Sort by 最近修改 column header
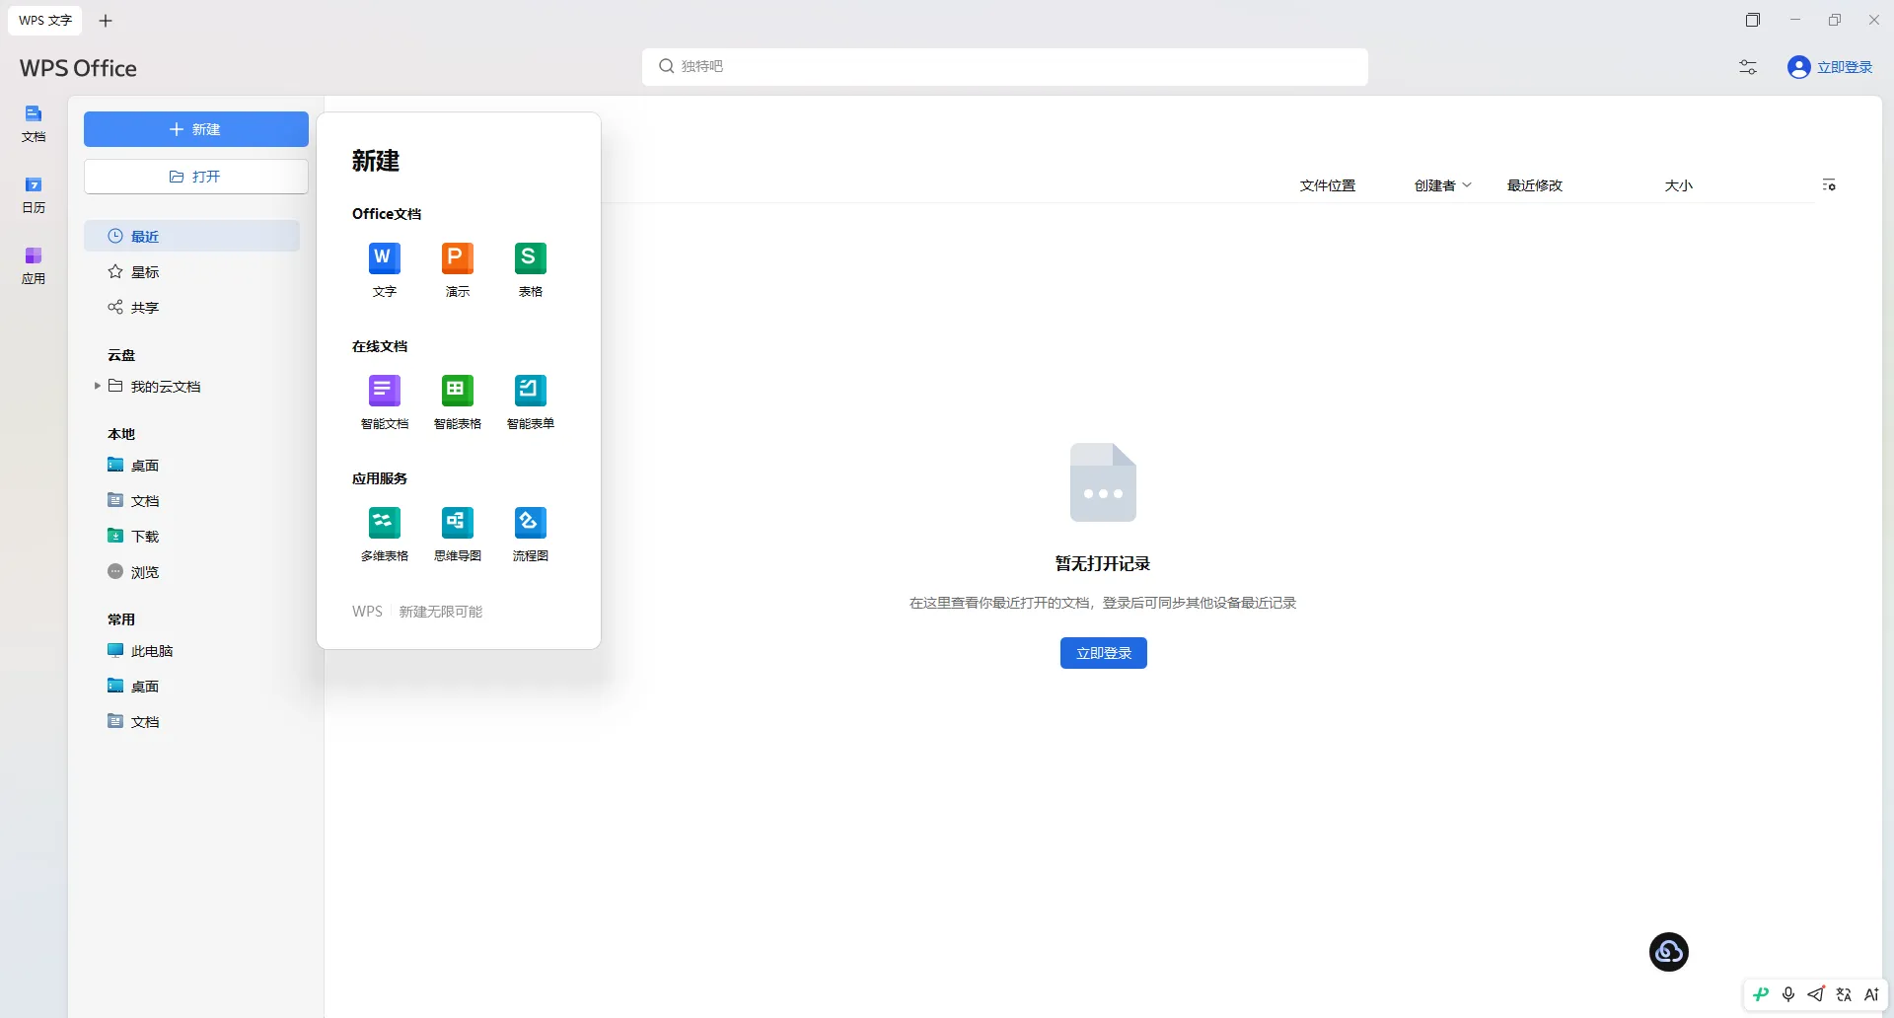The height and width of the screenshot is (1018, 1894). point(1534,185)
